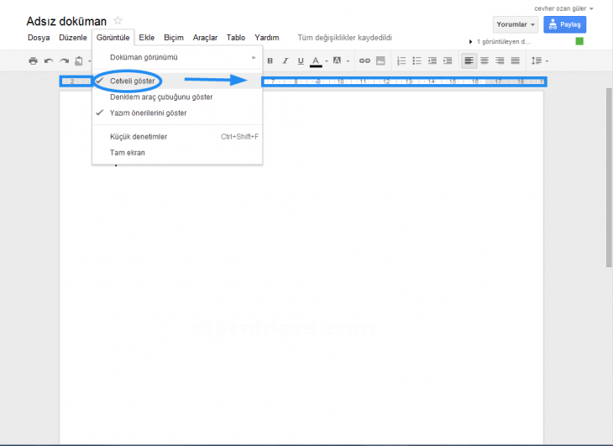Center align text
The height and width of the screenshot is (446, 613).
coord(485,61)
